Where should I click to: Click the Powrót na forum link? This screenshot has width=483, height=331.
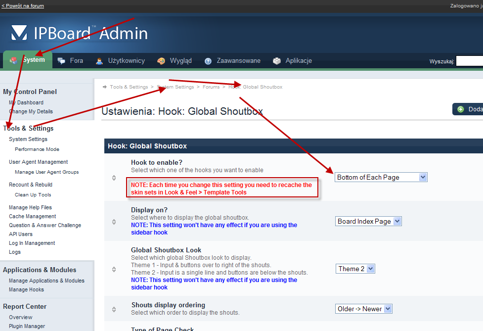23,6
